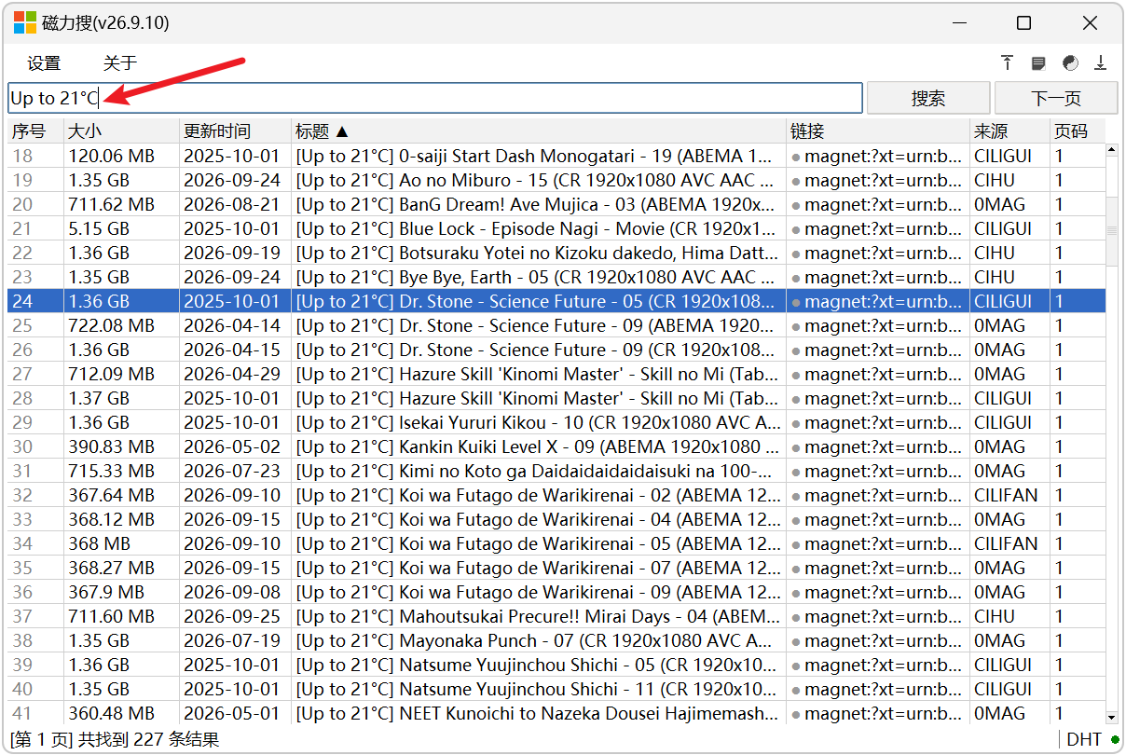Sort by the 来源 column header
The height and width of the screenshot is (755, 1126).
click(1010, 131)
